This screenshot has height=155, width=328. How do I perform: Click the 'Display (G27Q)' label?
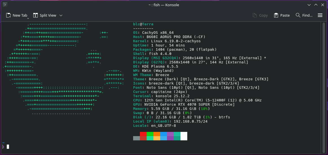[149, 62]
